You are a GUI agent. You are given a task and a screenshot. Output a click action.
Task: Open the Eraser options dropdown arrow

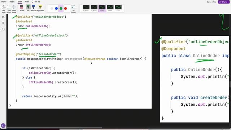pos(25,7)
